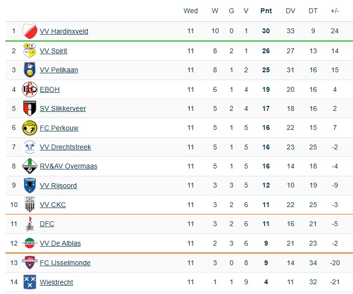Click the Wed column header
Screen dimensions: 353x294
point(191,11)
